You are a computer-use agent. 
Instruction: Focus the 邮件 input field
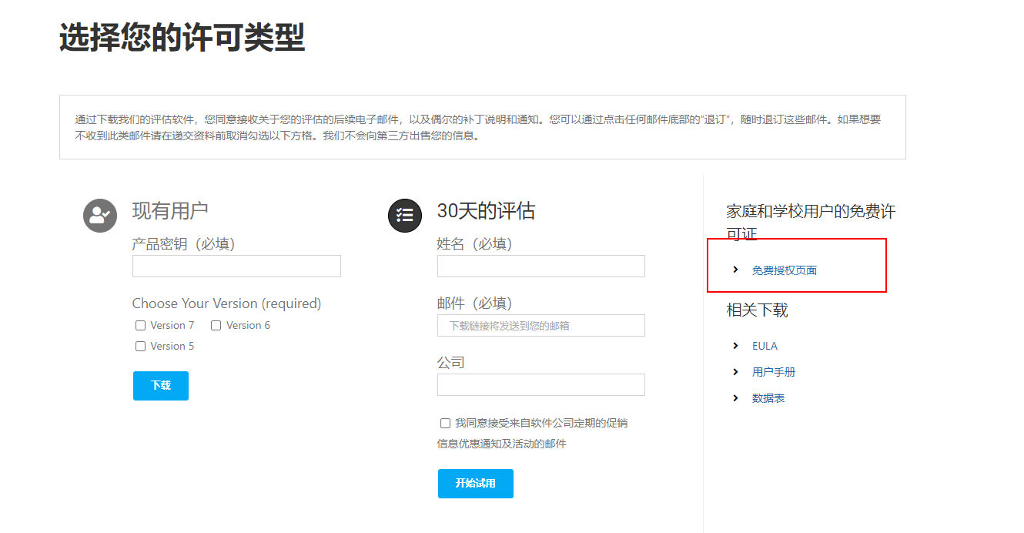[x=541, y=326]
